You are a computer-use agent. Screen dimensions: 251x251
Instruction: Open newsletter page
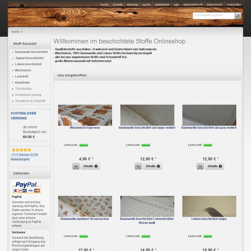pyautogui.click(x=234, y=5)
